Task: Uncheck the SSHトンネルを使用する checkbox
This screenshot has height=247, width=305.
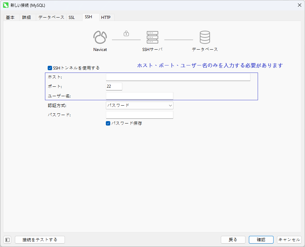Action: coord(50,68)
